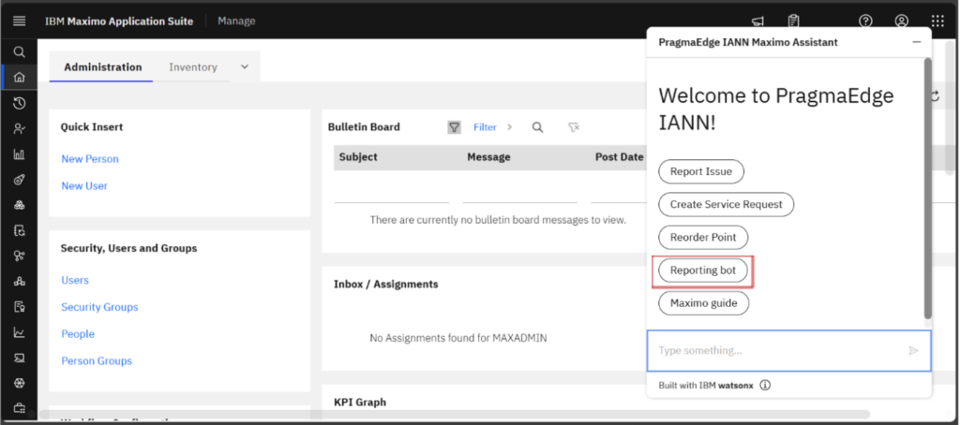Switch to the Inventory tab
The height and width of the screenshot is (425, 960).
(193, 67)
